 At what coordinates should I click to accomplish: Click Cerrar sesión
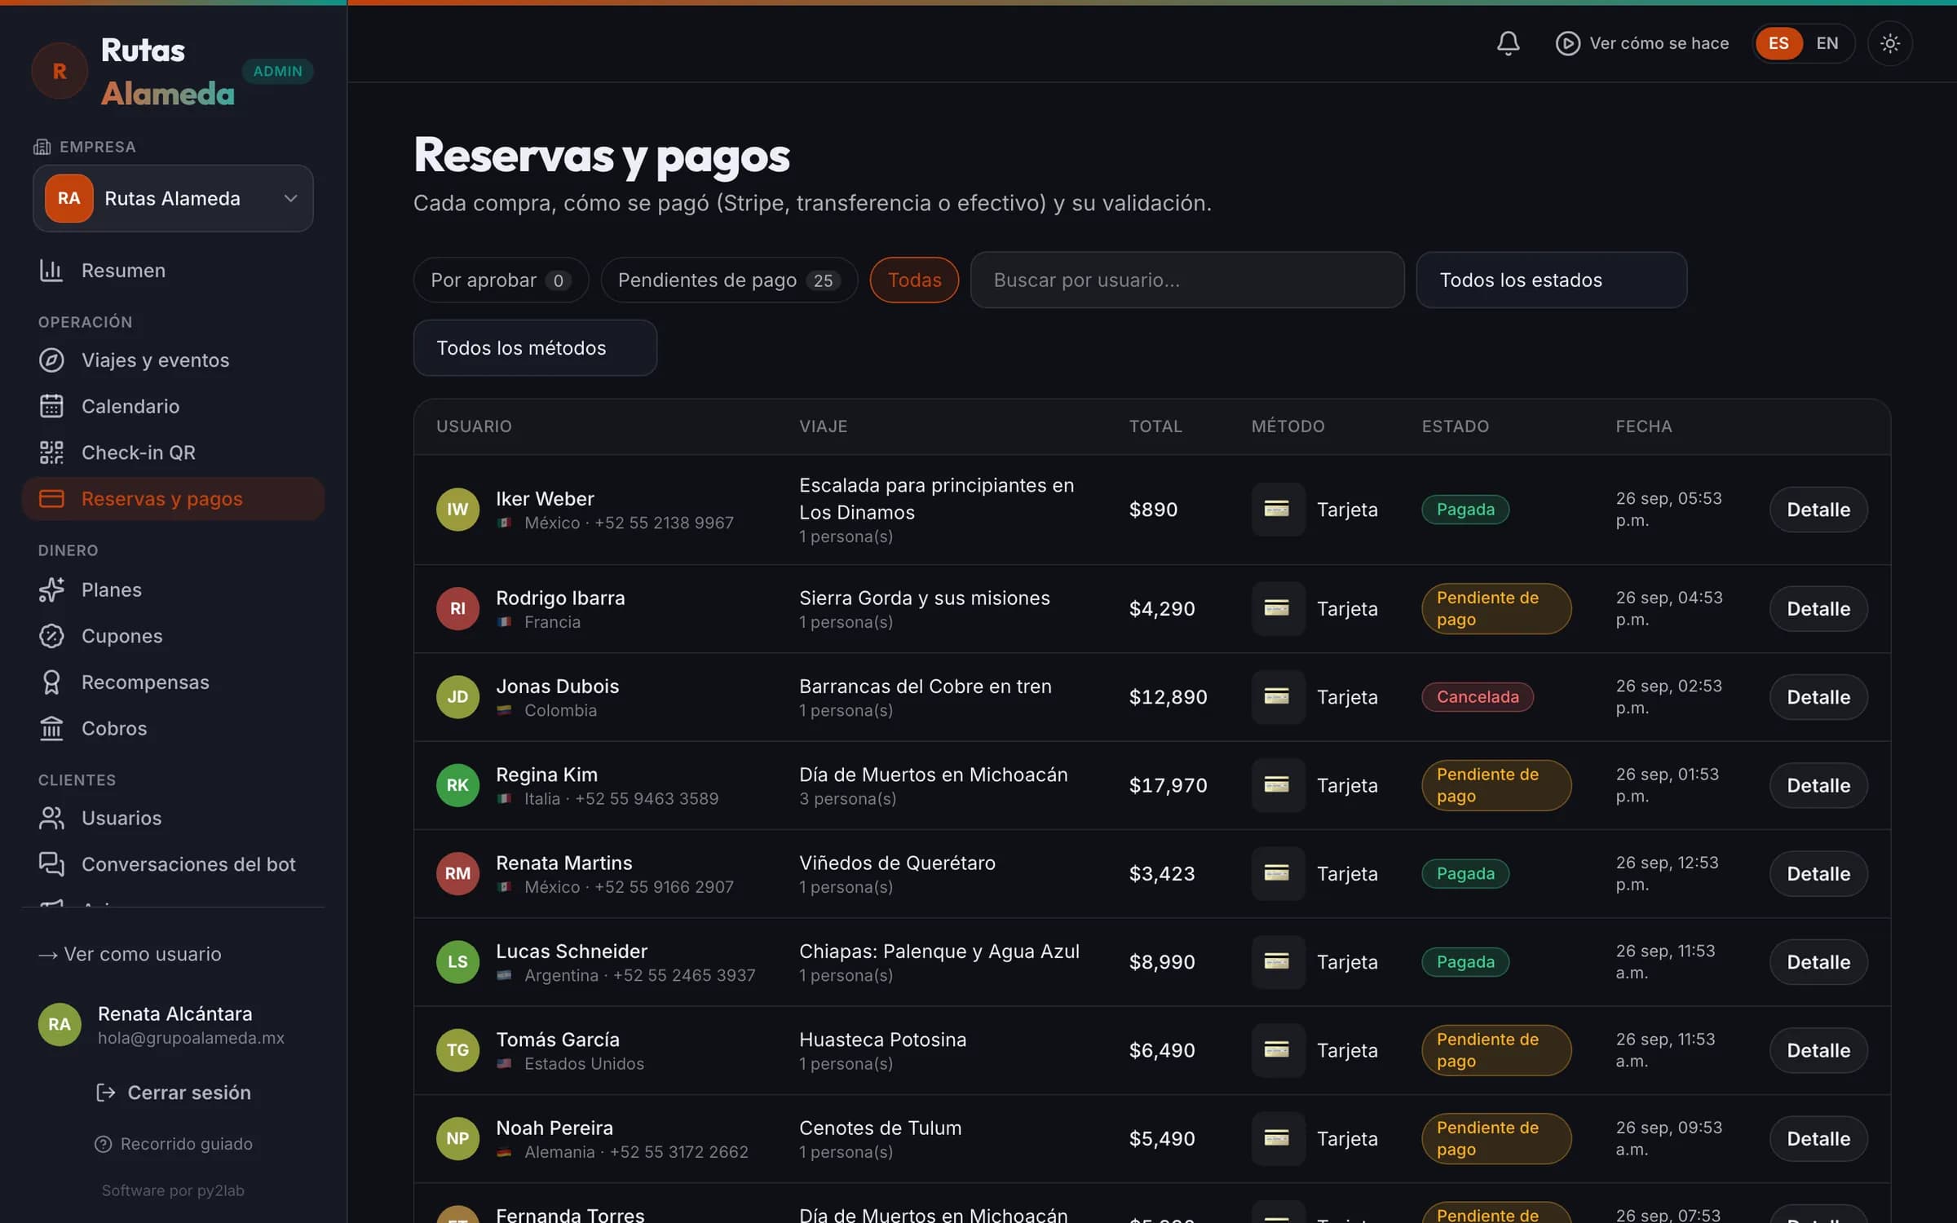[173, 1093]
